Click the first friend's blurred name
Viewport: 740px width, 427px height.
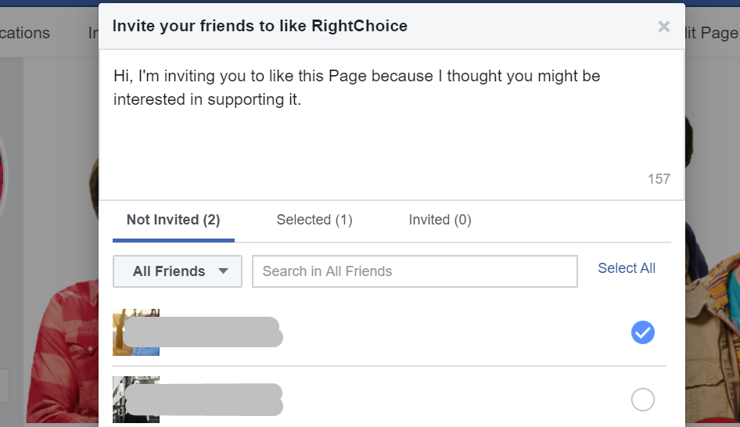[203, 332]
